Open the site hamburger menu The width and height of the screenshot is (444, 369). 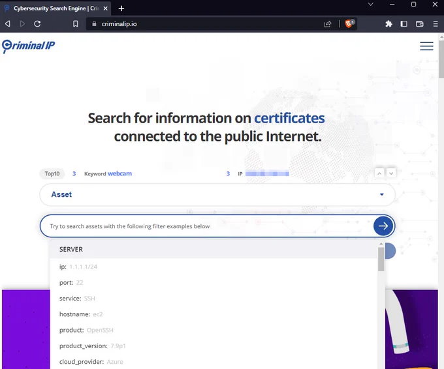(427, 46)
